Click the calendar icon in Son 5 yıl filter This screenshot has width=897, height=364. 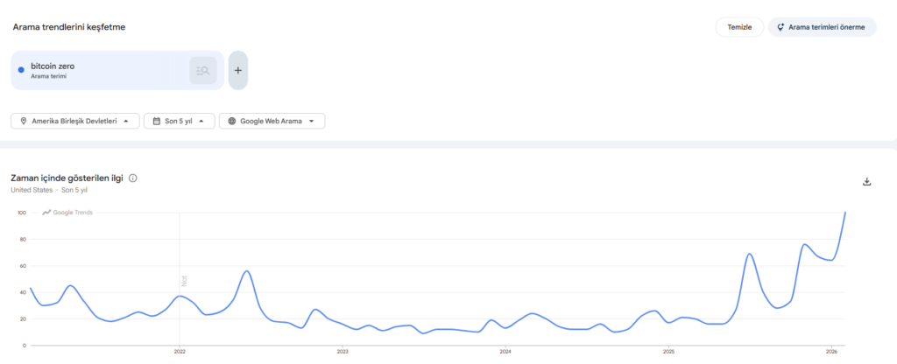pos(156,121)
